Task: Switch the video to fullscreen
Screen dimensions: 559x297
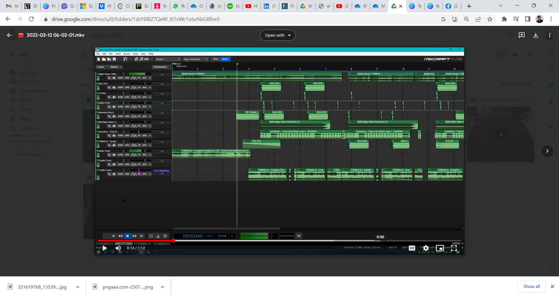Action: pyautogui.click(x=453, y=248)
